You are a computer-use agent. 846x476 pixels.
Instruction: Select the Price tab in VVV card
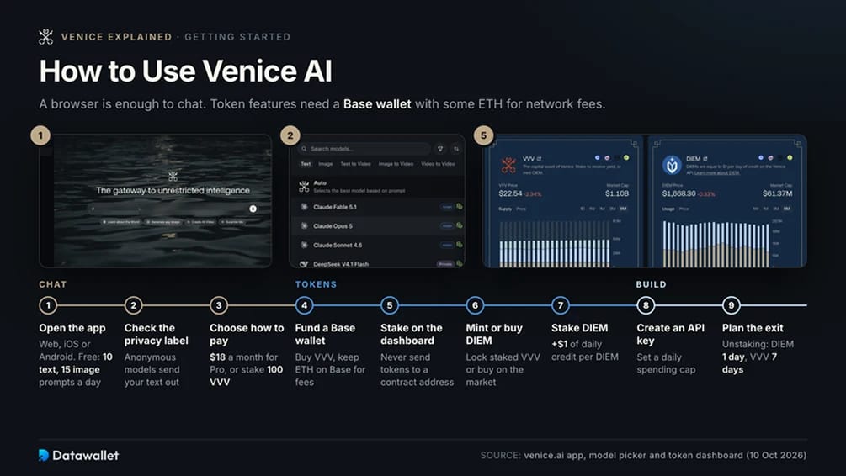[521, 209]
